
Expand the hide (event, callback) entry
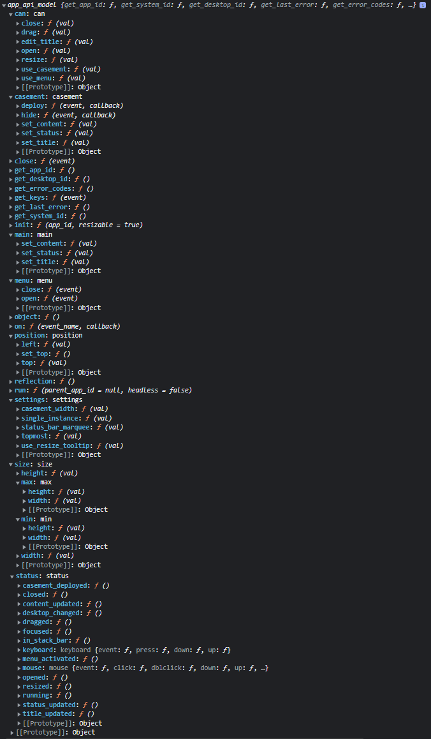point(18,115)
